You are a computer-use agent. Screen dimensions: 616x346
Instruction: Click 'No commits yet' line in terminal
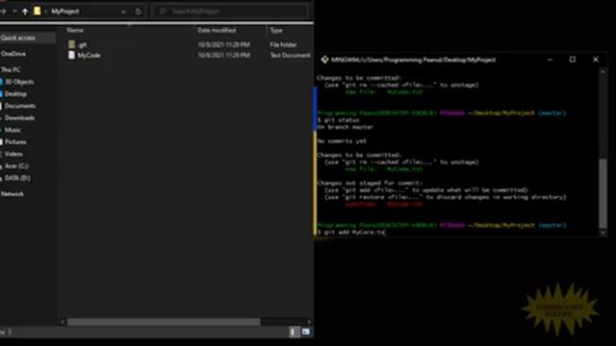pyautogui.click(x=342, y=141)
